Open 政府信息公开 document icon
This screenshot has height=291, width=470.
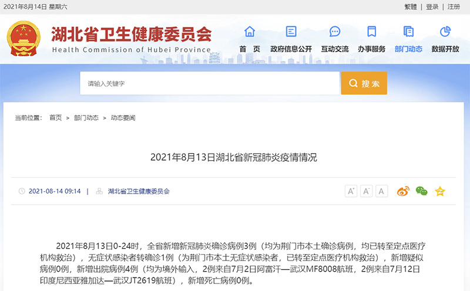(x=291, y=32)
